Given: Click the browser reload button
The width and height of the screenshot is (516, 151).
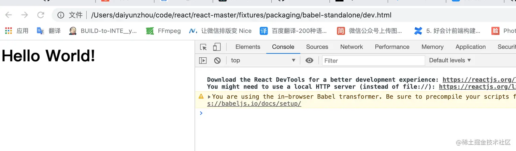Looking at the screenshot, I should [41, 15].
